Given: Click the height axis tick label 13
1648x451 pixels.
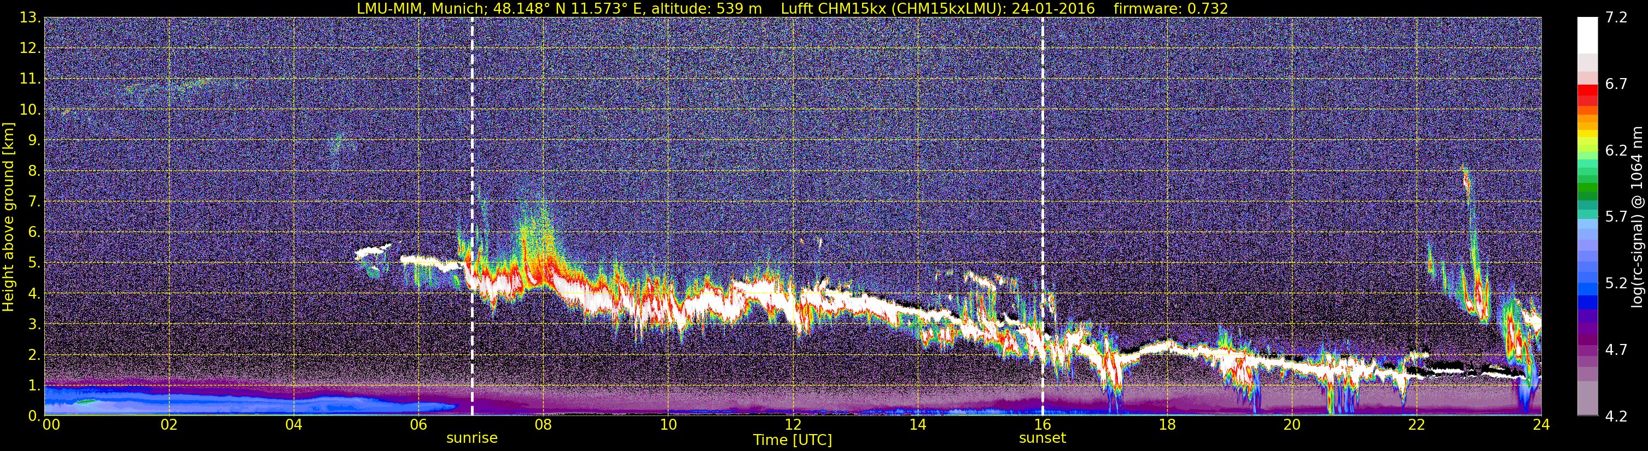Looking at the screenshot, I should coord(30,18).
